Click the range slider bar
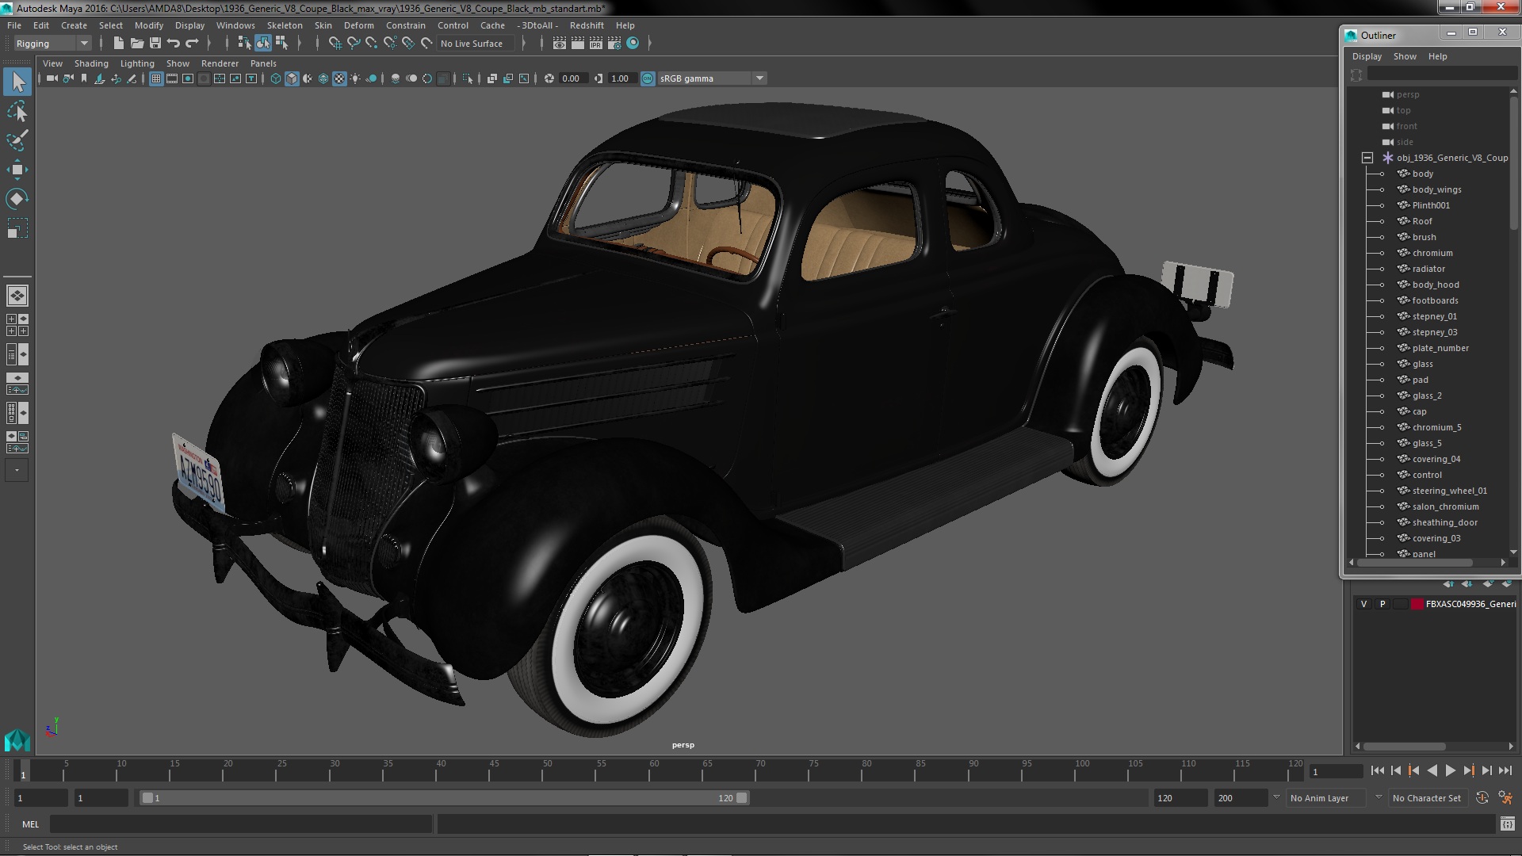The height and width of the screenshot is (856, 1522). [444, 798]
